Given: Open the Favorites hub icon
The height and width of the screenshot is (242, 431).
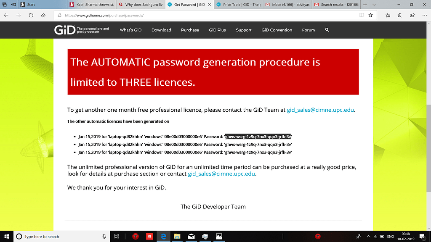Looking at the screenshot, I should [x=387, y=15].
